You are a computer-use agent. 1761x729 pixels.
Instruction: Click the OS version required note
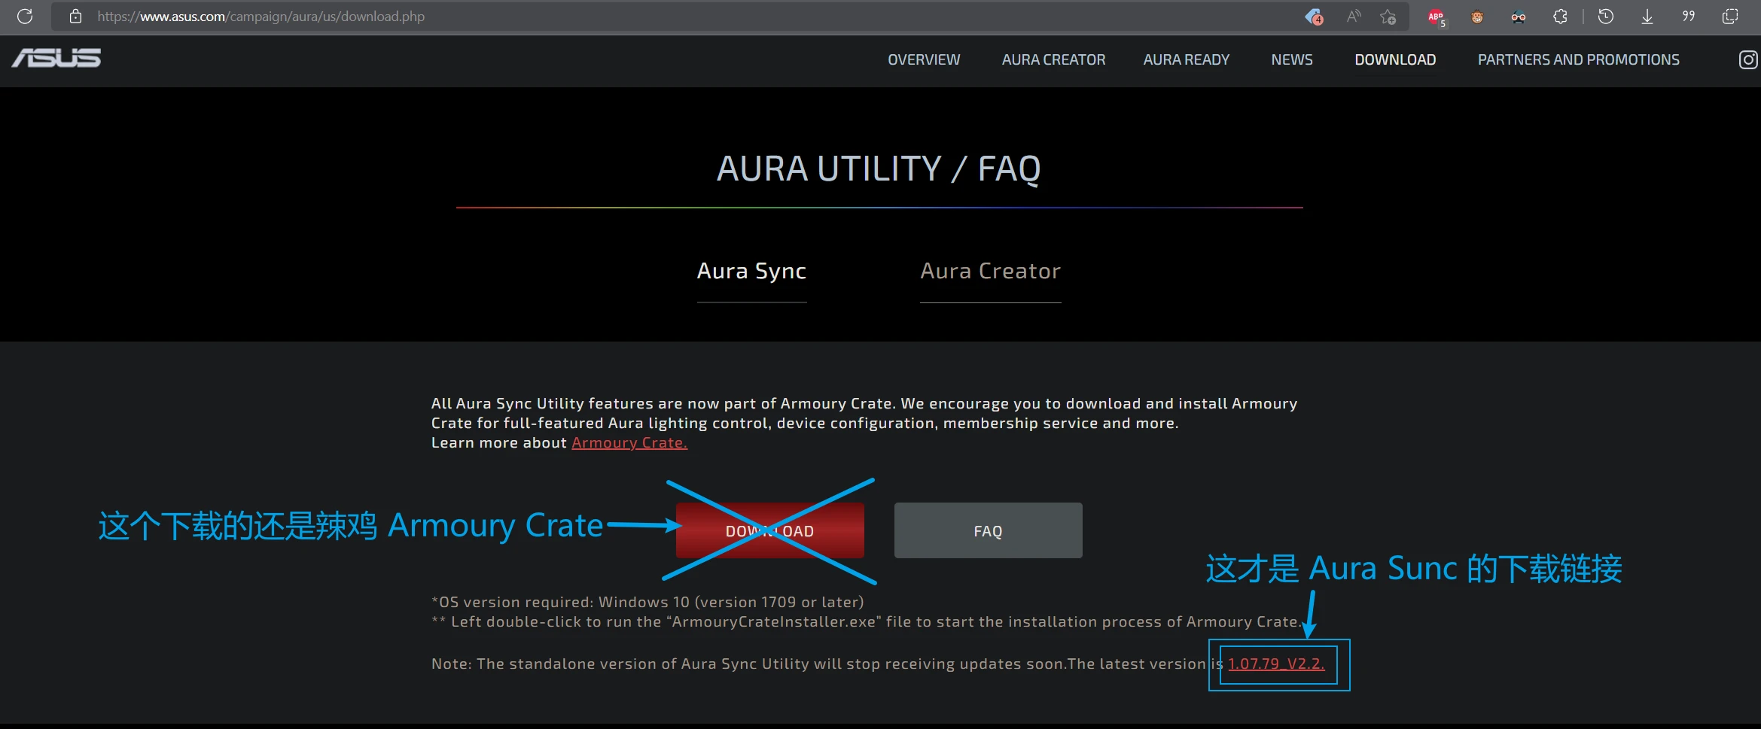coord(647,602)
